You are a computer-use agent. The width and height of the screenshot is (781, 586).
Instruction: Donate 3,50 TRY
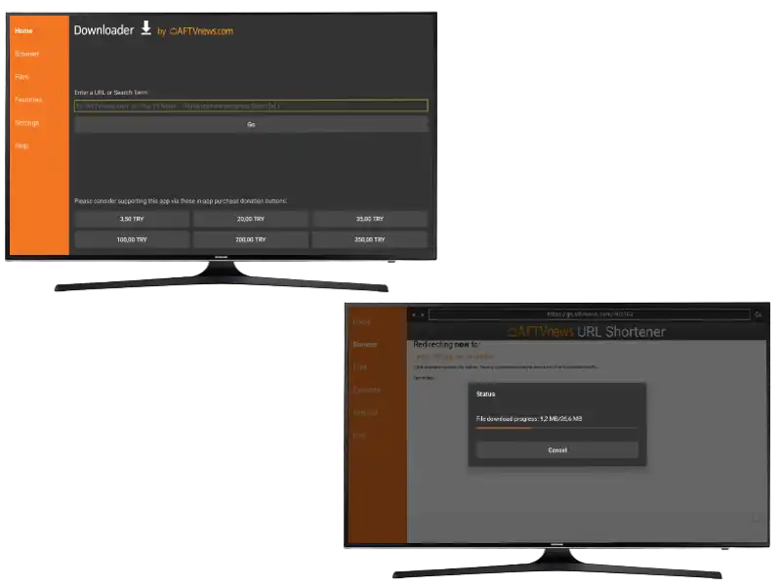tap(132, 219)
